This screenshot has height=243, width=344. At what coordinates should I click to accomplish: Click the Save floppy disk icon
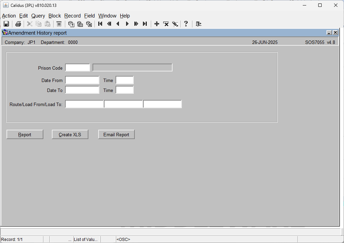click(x=6, y=24)
